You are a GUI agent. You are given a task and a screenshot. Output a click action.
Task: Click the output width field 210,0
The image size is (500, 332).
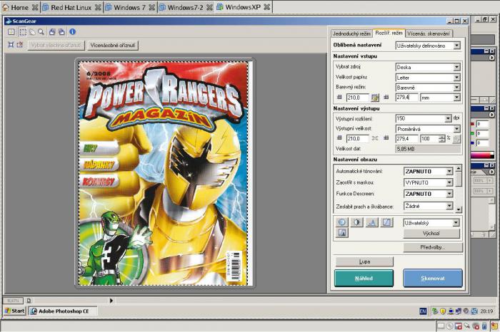357,138
